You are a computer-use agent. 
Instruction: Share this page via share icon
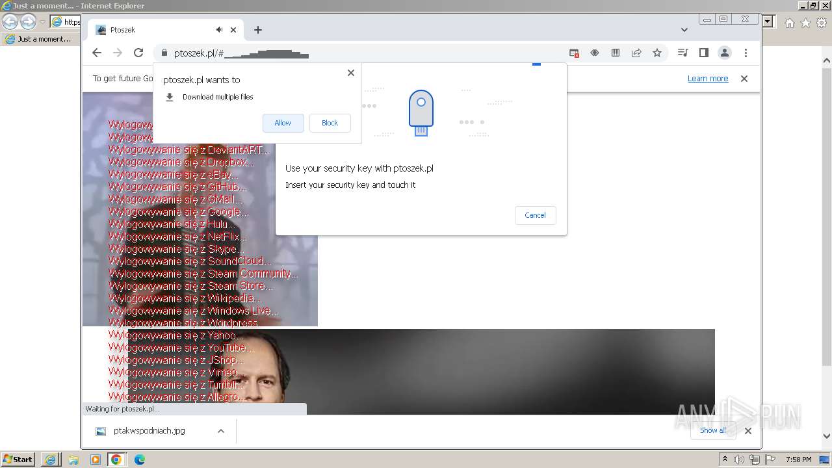(x=636, y=53)
